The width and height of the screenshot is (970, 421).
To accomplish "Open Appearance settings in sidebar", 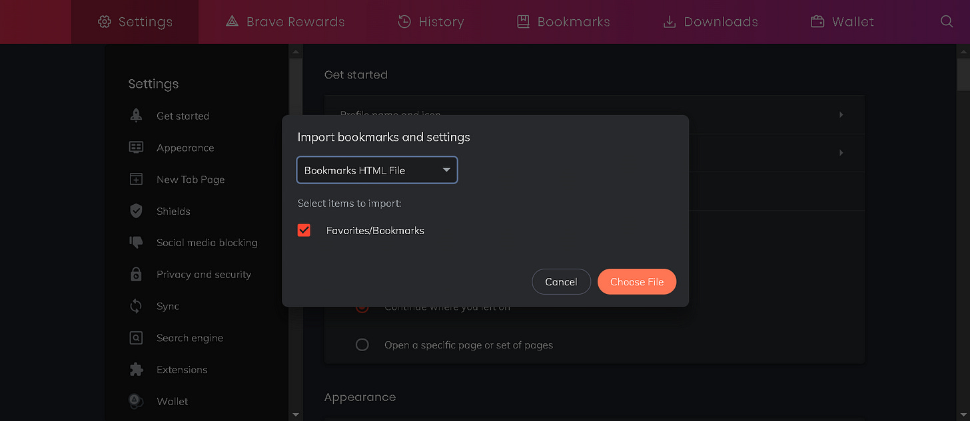I will tap(185, 148).
